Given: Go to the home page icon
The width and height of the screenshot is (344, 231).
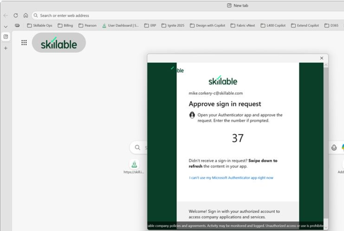Looking at the screenshot, I should [26, 15].
